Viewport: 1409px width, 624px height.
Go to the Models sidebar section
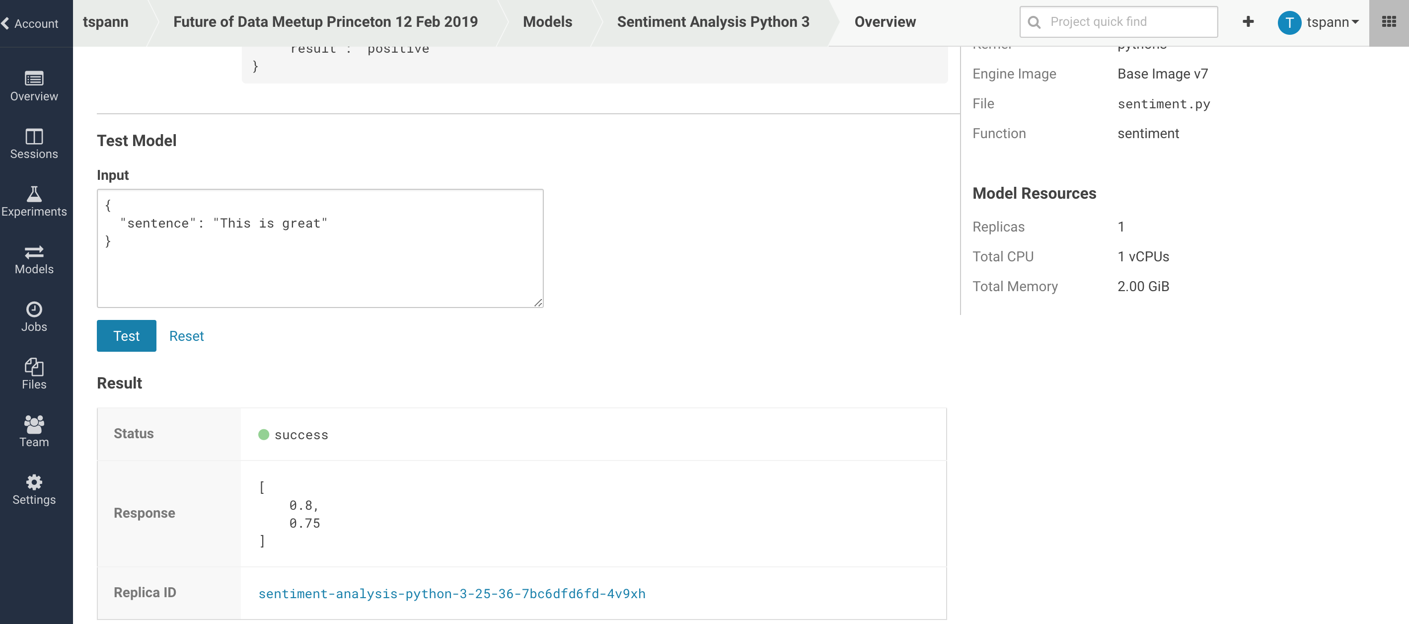point(34,260)
